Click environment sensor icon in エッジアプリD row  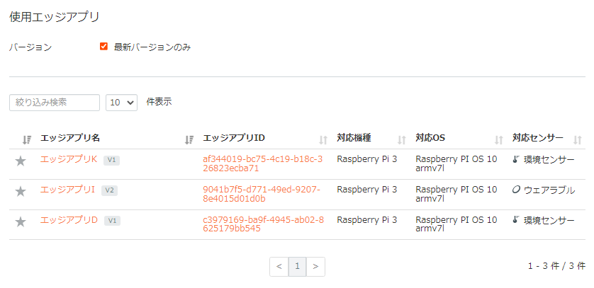pos(515,220)
